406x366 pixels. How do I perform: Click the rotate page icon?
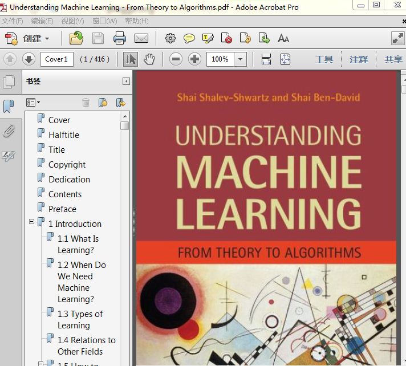245,38
